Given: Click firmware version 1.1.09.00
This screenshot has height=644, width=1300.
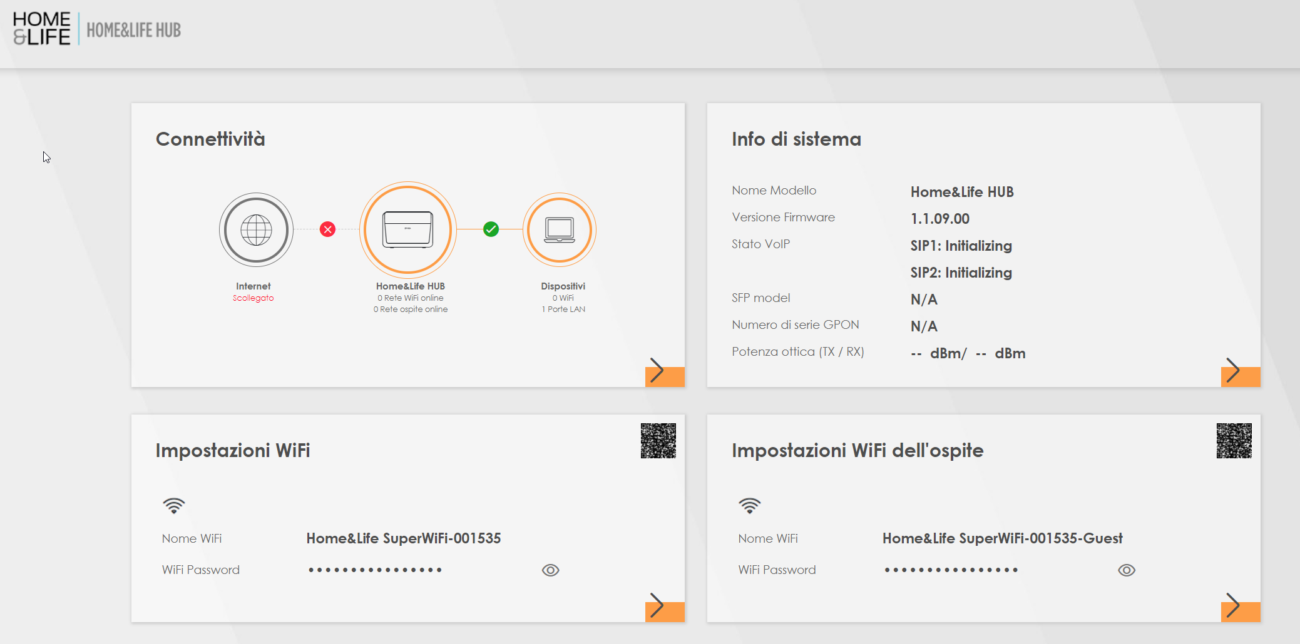Looking at the screenshot, I should pyautogui.click(x=940, y=219).
